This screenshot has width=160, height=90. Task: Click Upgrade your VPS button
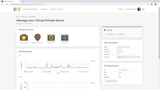tap(111, 81)
